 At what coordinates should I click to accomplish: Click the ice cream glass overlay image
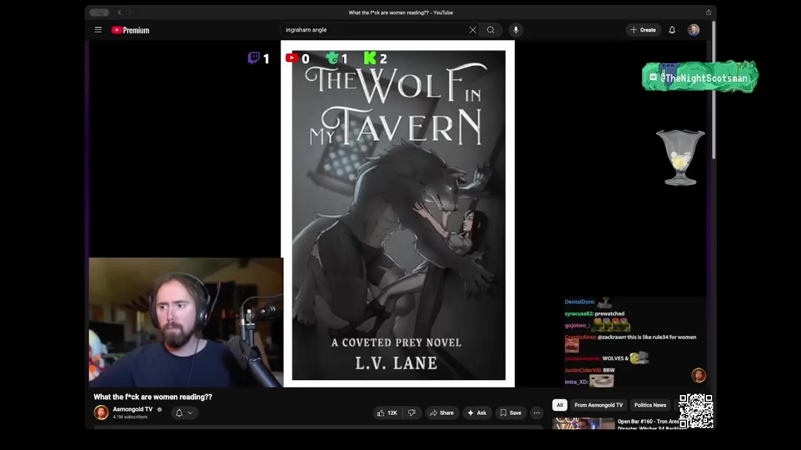click(x=680, y=157)
